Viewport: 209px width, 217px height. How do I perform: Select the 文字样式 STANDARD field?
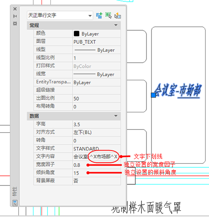pos(97,148)
